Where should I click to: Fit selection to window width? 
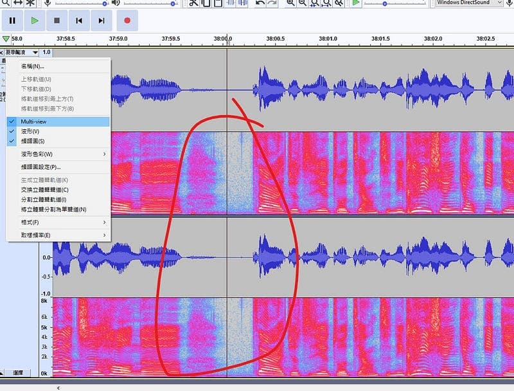[x=315, y=3]
